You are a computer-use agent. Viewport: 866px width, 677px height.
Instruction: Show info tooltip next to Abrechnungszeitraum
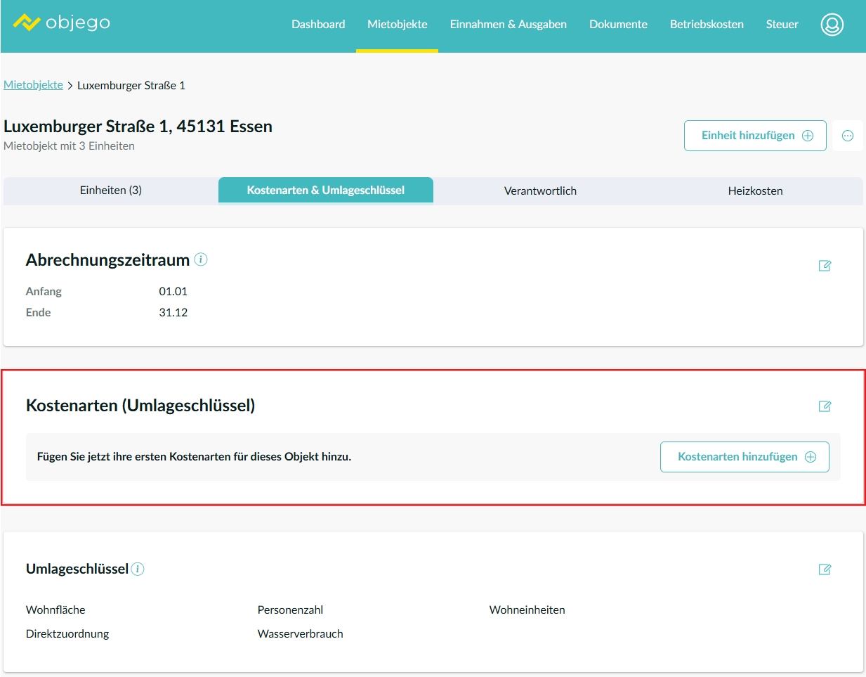201,259
